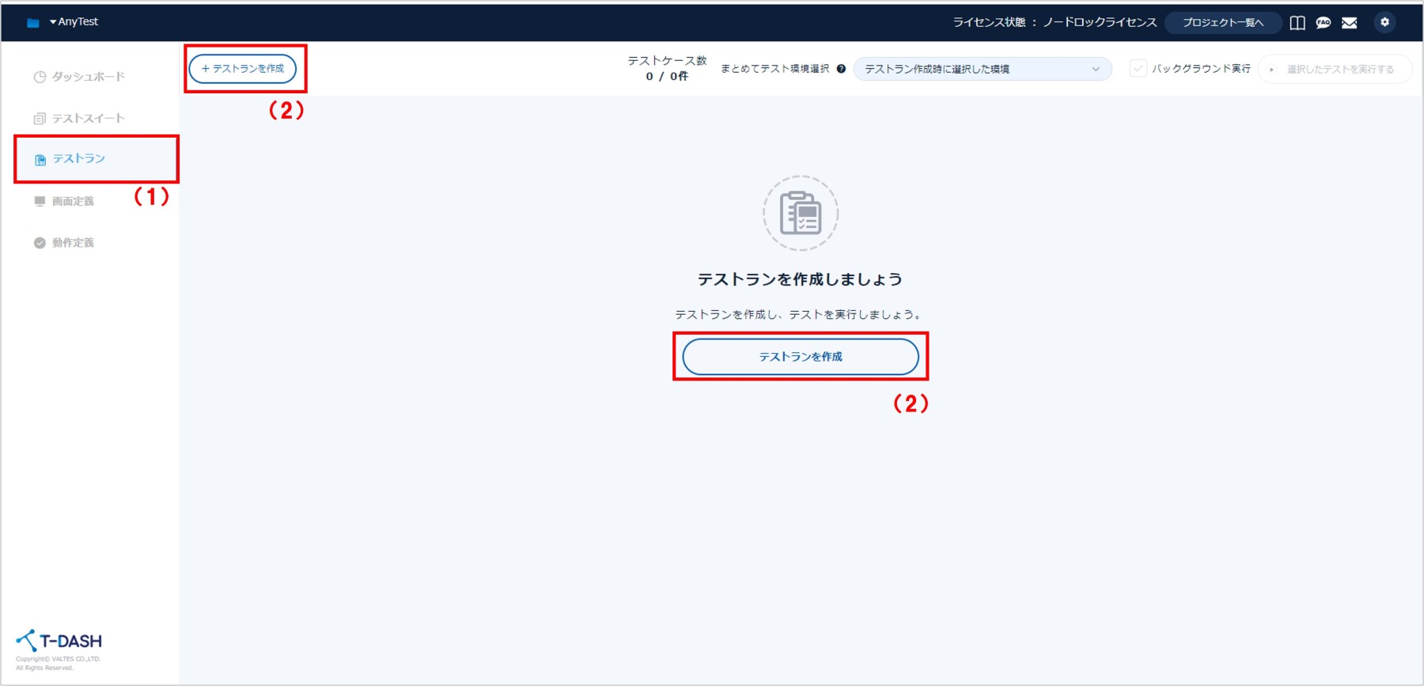Click the clipboard illustration in empty state

(x=801, y=214)
